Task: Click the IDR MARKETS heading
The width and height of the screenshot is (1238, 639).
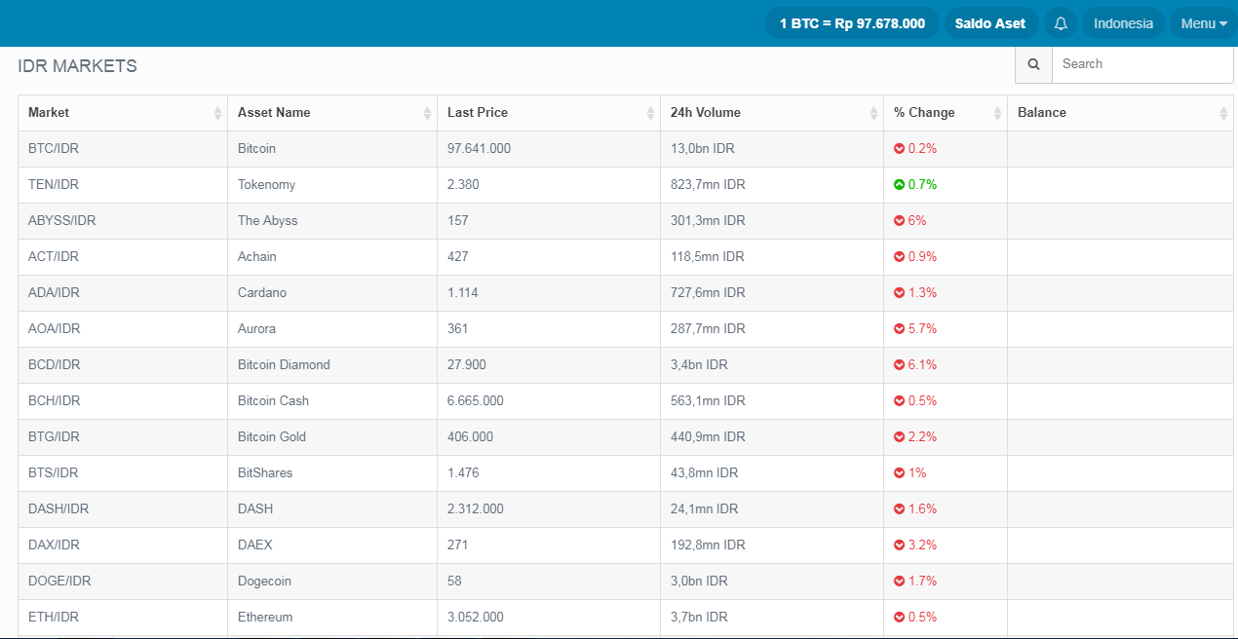Action: pyautogui.click(x=78, y=67)
